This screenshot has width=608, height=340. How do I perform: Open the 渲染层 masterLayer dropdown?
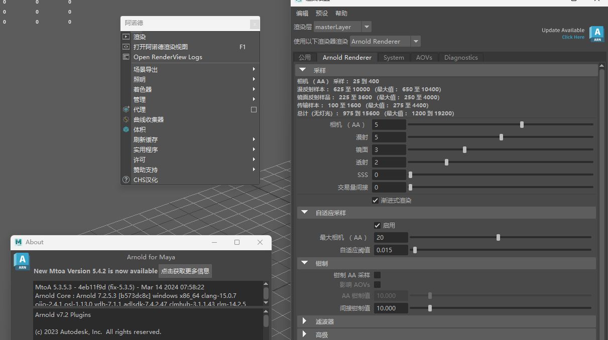367,27
